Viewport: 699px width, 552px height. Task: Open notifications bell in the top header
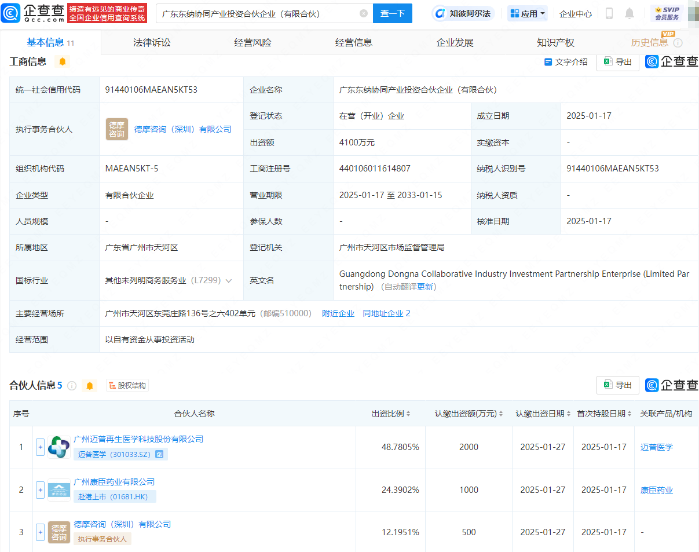(630, 13)
